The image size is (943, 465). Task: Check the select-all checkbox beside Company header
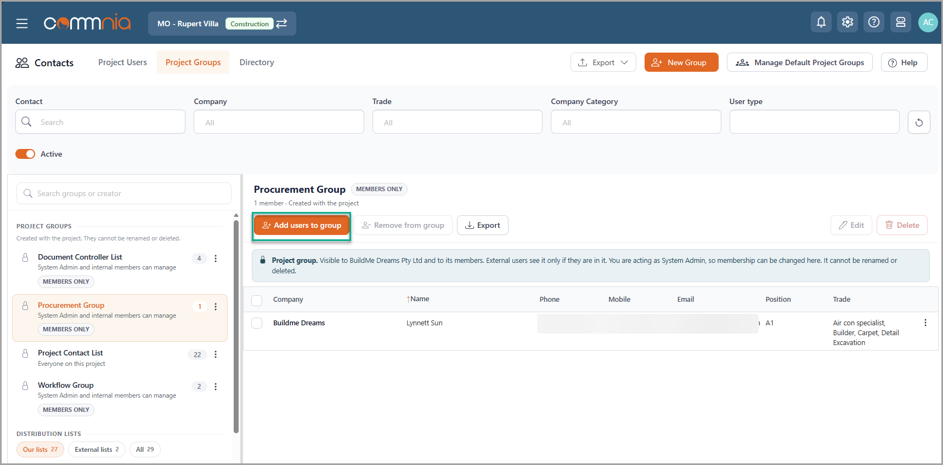(257, 300)
